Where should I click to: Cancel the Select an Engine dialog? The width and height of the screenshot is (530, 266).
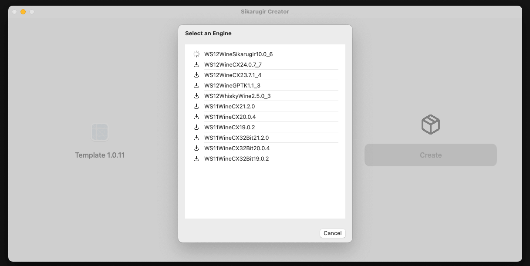[332, 233]
